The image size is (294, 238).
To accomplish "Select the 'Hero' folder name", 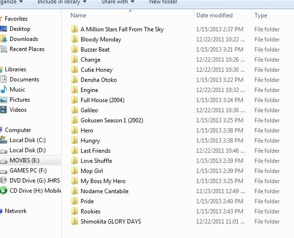I will point(87,130).
